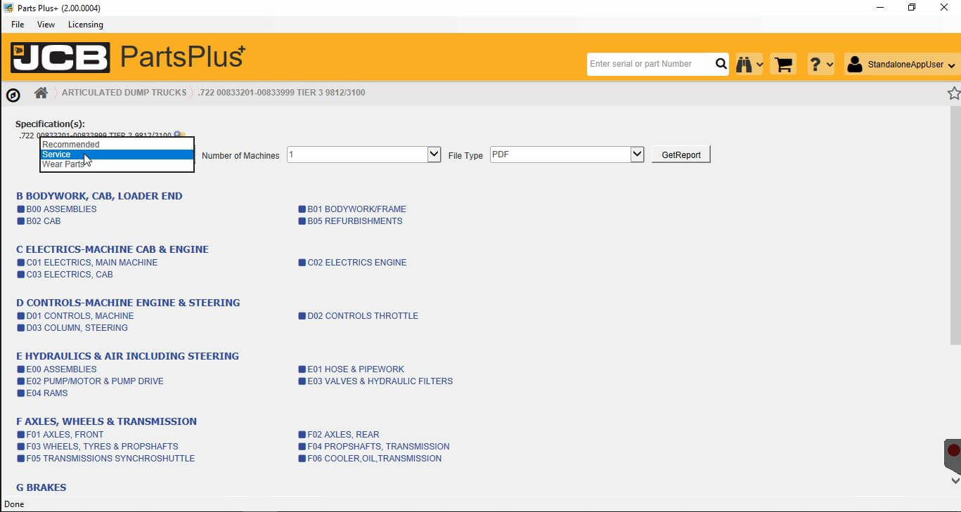Open the File menu

coord(18,25)
